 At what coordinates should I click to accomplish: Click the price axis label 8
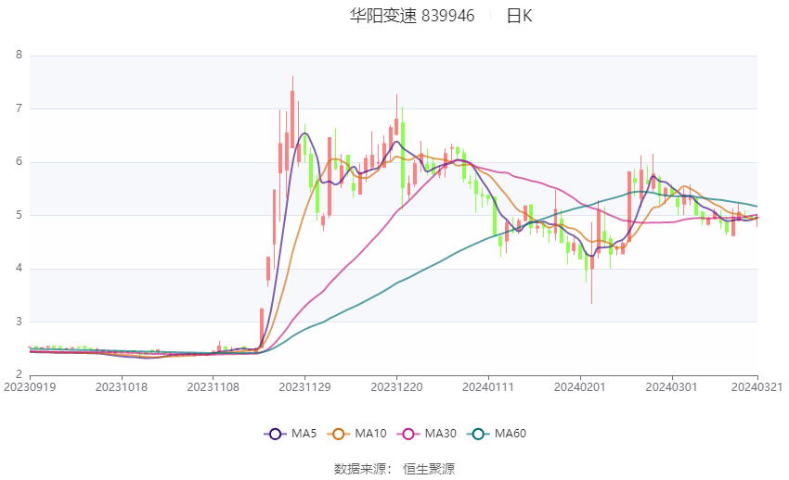click(x=19, y=56)
